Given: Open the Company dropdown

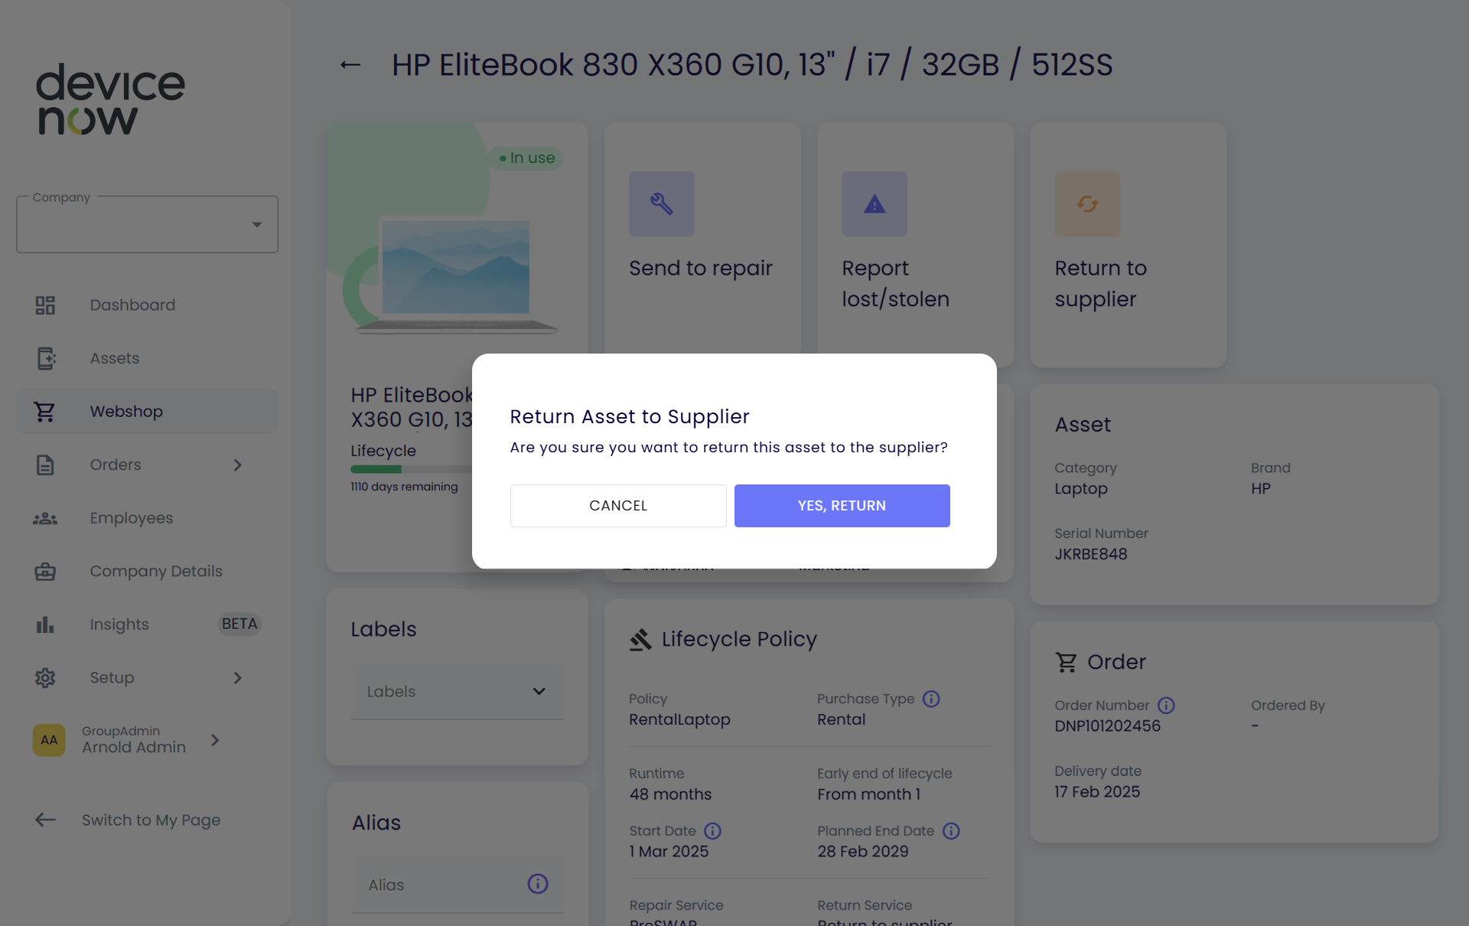Looking at the screenshot, I should click(147, 224).
